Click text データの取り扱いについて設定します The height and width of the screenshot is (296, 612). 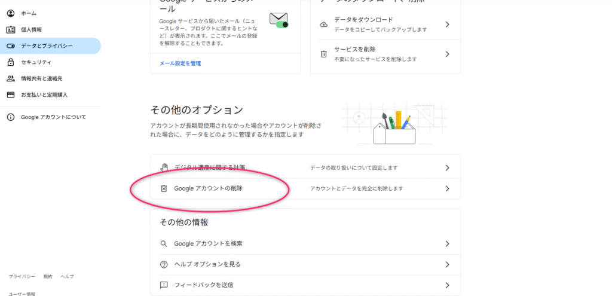pos(354,168)
